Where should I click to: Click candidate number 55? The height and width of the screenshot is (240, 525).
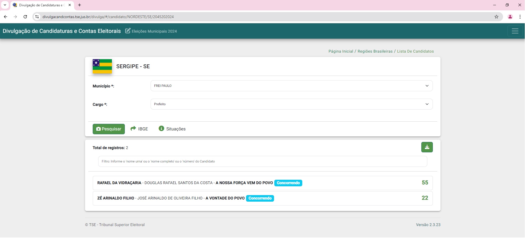tap(425, 183)
